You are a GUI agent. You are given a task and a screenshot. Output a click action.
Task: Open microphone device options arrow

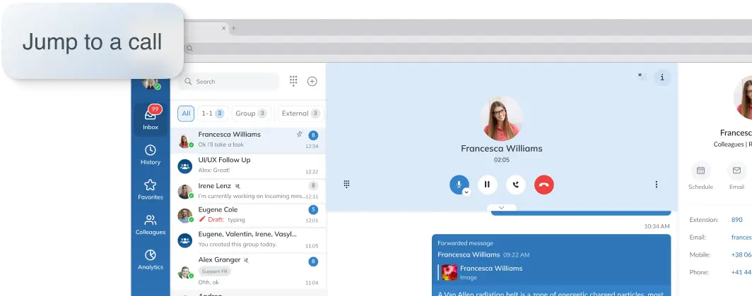click(x=466, y=191)
